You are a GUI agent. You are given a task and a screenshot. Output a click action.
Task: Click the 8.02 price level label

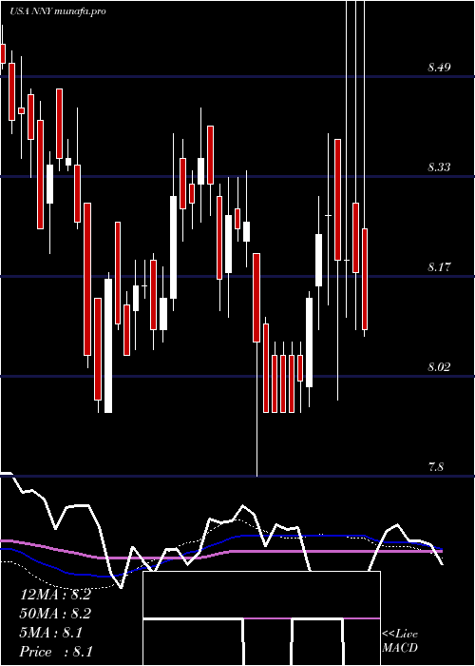439,366
